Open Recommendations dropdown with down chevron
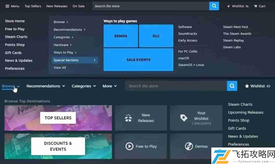Viewport: 275px width, 164px height. [x=46, y=86]
